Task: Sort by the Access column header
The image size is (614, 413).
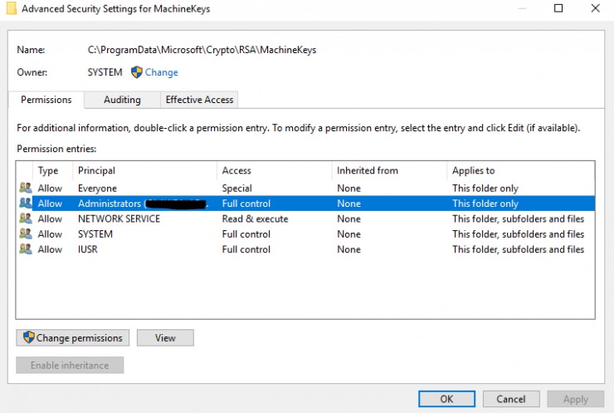Action: (x=274, y=170)
